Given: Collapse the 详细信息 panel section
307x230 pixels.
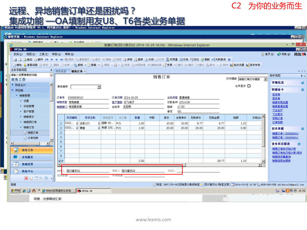Looking at the screenshot, I should 303,83.
